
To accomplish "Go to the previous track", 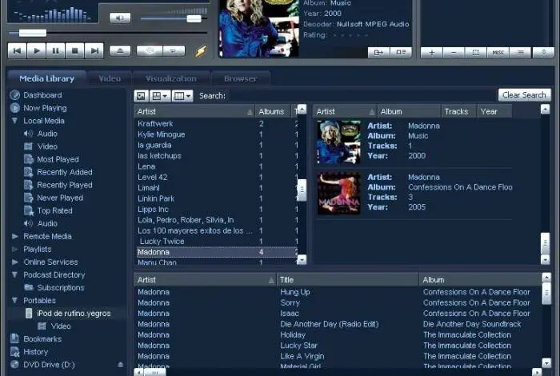I will coord(17,50).
